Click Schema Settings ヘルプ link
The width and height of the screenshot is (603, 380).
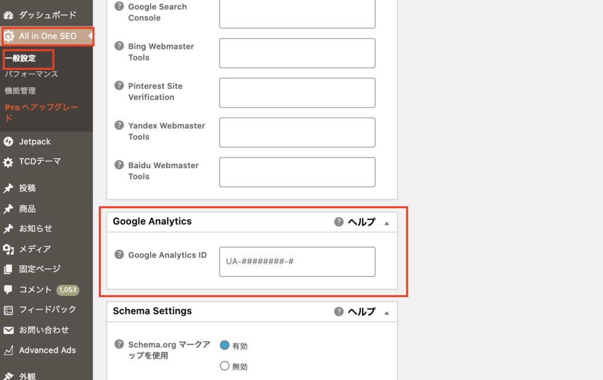coord(362,312)
